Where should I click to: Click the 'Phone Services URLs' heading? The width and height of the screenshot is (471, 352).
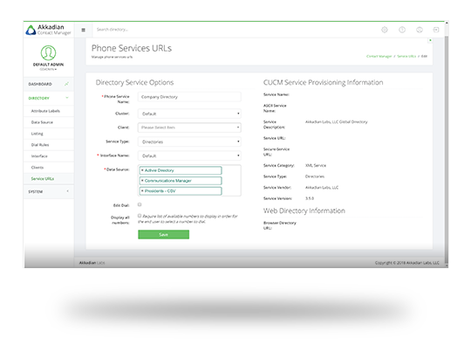click(132, 48)
